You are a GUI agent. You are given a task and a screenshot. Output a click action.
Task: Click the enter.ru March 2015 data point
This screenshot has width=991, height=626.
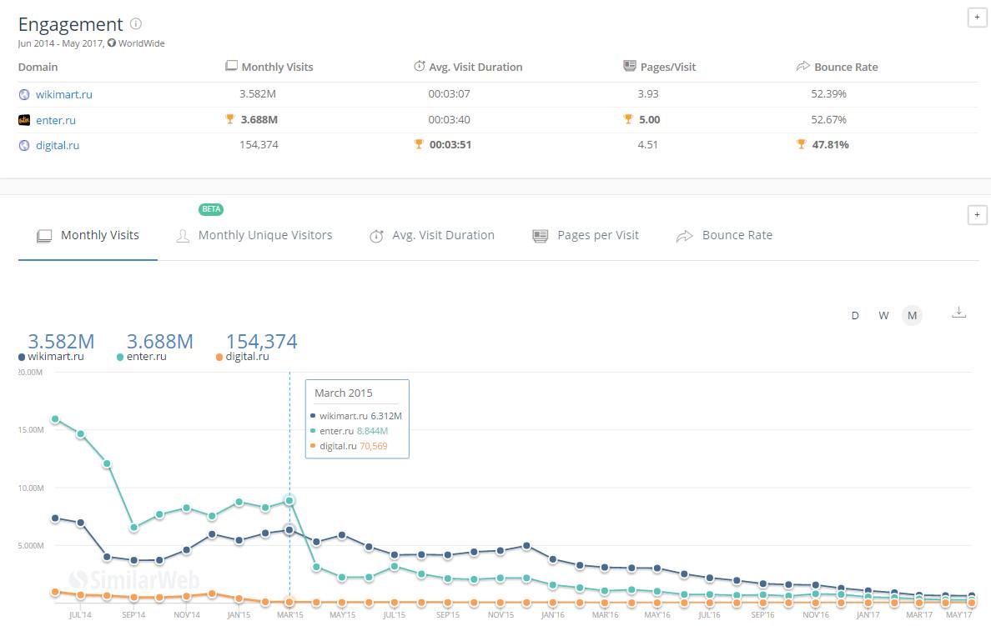pyautogui.click(x=289, y=500)
